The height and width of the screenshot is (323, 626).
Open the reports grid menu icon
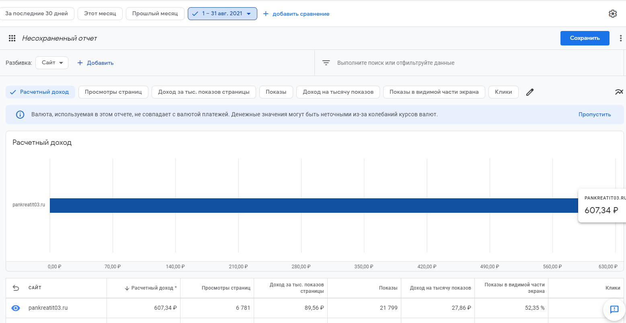click(12, 38)
